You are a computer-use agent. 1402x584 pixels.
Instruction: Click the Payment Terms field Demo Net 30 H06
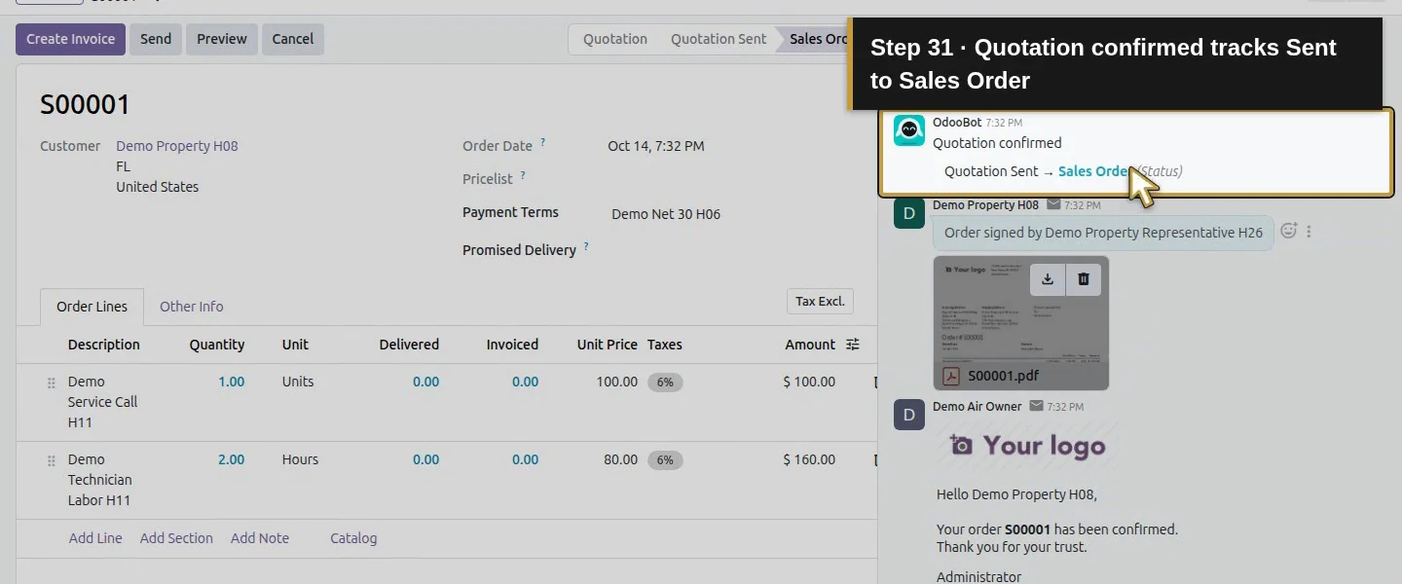(x=666, y=214)
